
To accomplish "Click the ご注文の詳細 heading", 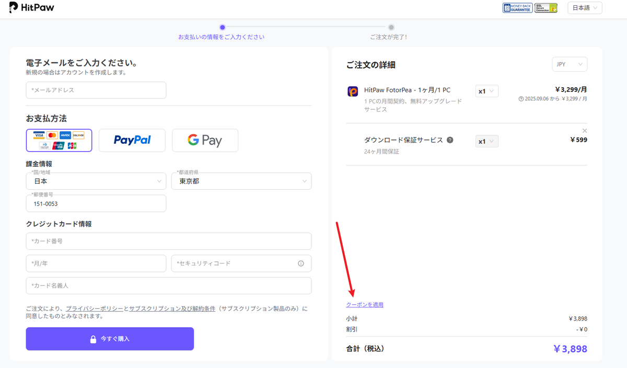I will pyautogui.click(x=371, y=65).
